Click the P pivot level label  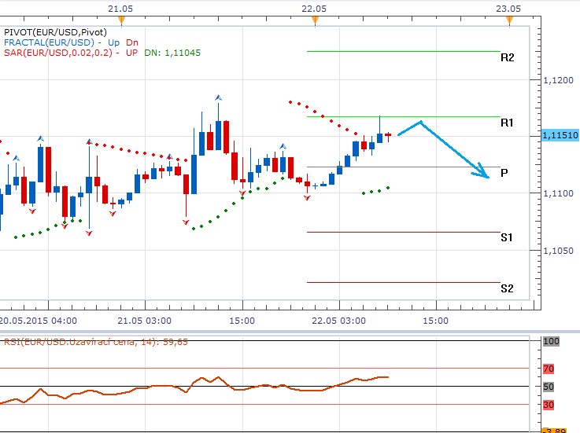tap(504, 172)
